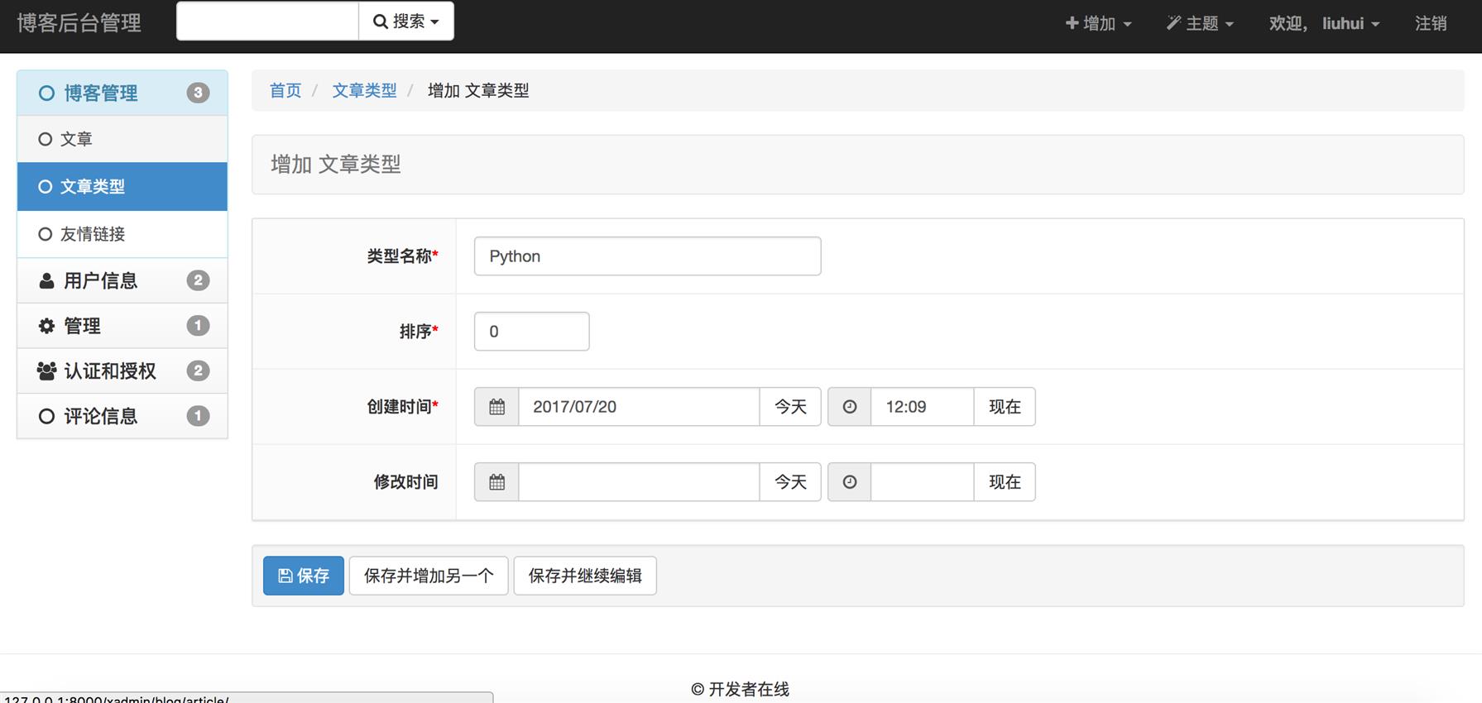Expand the 主题 theme dropdown
Viewport: 1482px width, 703px height.
pos(1200,24)
